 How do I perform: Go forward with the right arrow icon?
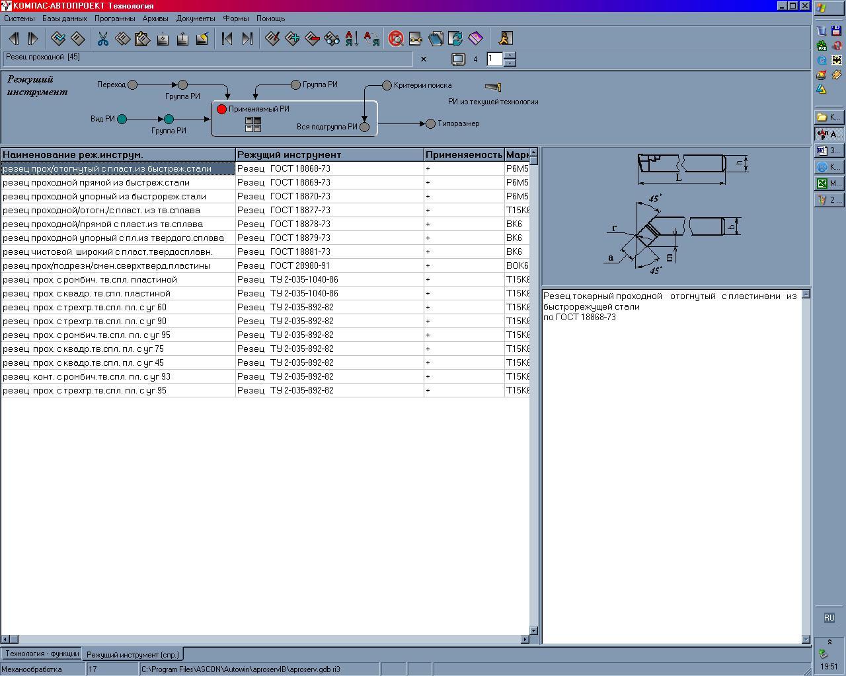(32, 38)
